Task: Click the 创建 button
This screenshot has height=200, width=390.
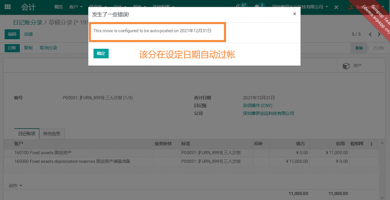Action: click(x=29, y=34)
